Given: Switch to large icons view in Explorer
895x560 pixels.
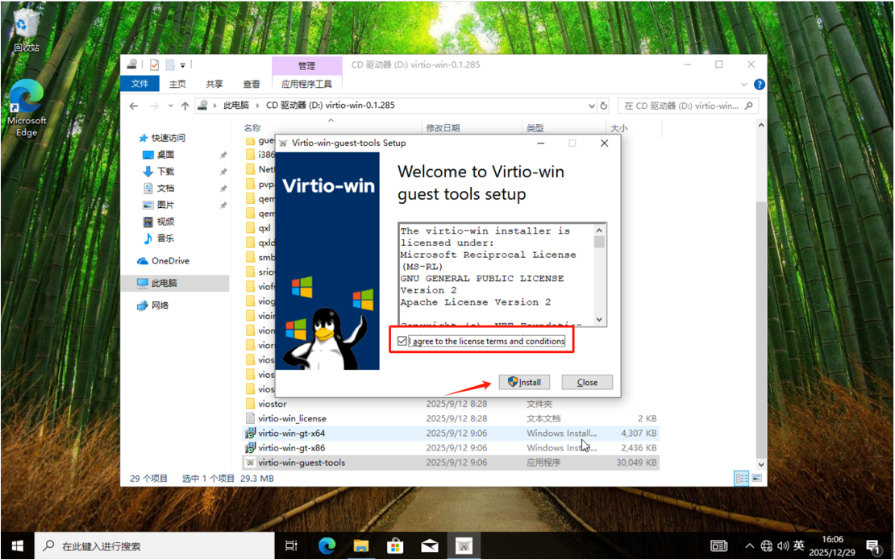Looking at the screenshot, I should click(x=756, y=478).
